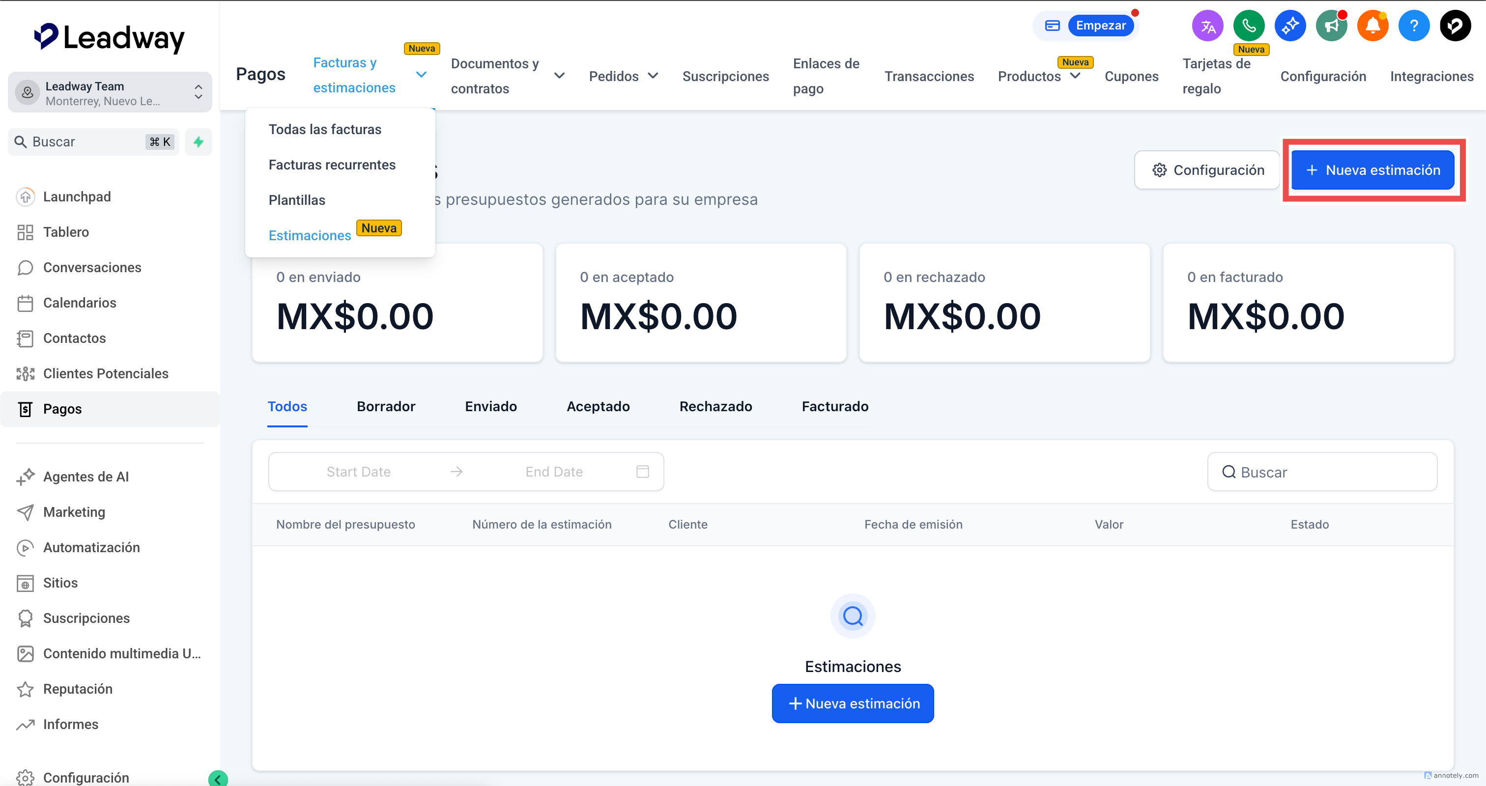Click the blue help question mark icon

point(1413,26)
